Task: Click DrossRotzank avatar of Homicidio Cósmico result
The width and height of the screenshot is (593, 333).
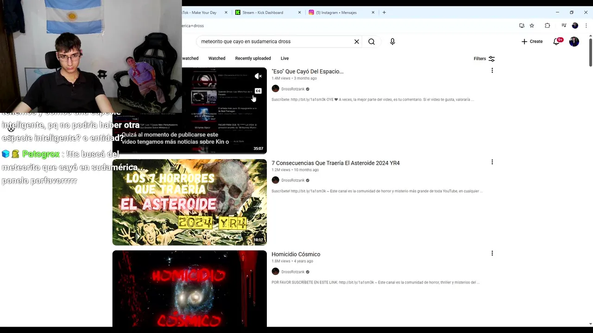Action: click(275, 272)
